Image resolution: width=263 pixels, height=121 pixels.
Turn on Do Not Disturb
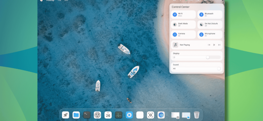point(210,24)
